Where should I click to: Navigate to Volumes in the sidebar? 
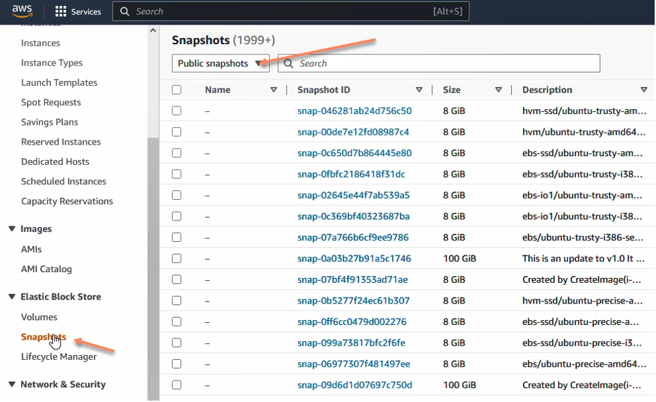click(39, 317)
